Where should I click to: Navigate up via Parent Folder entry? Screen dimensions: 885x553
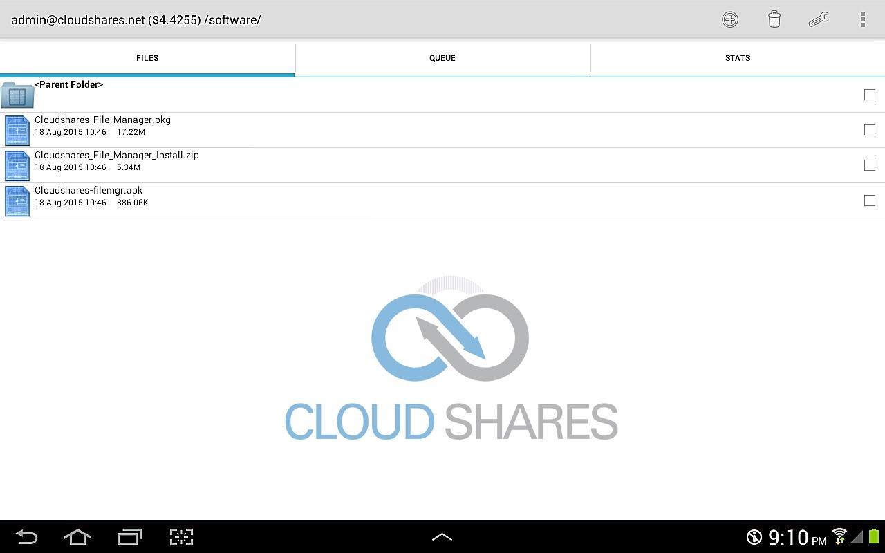[x=68, y=84]
